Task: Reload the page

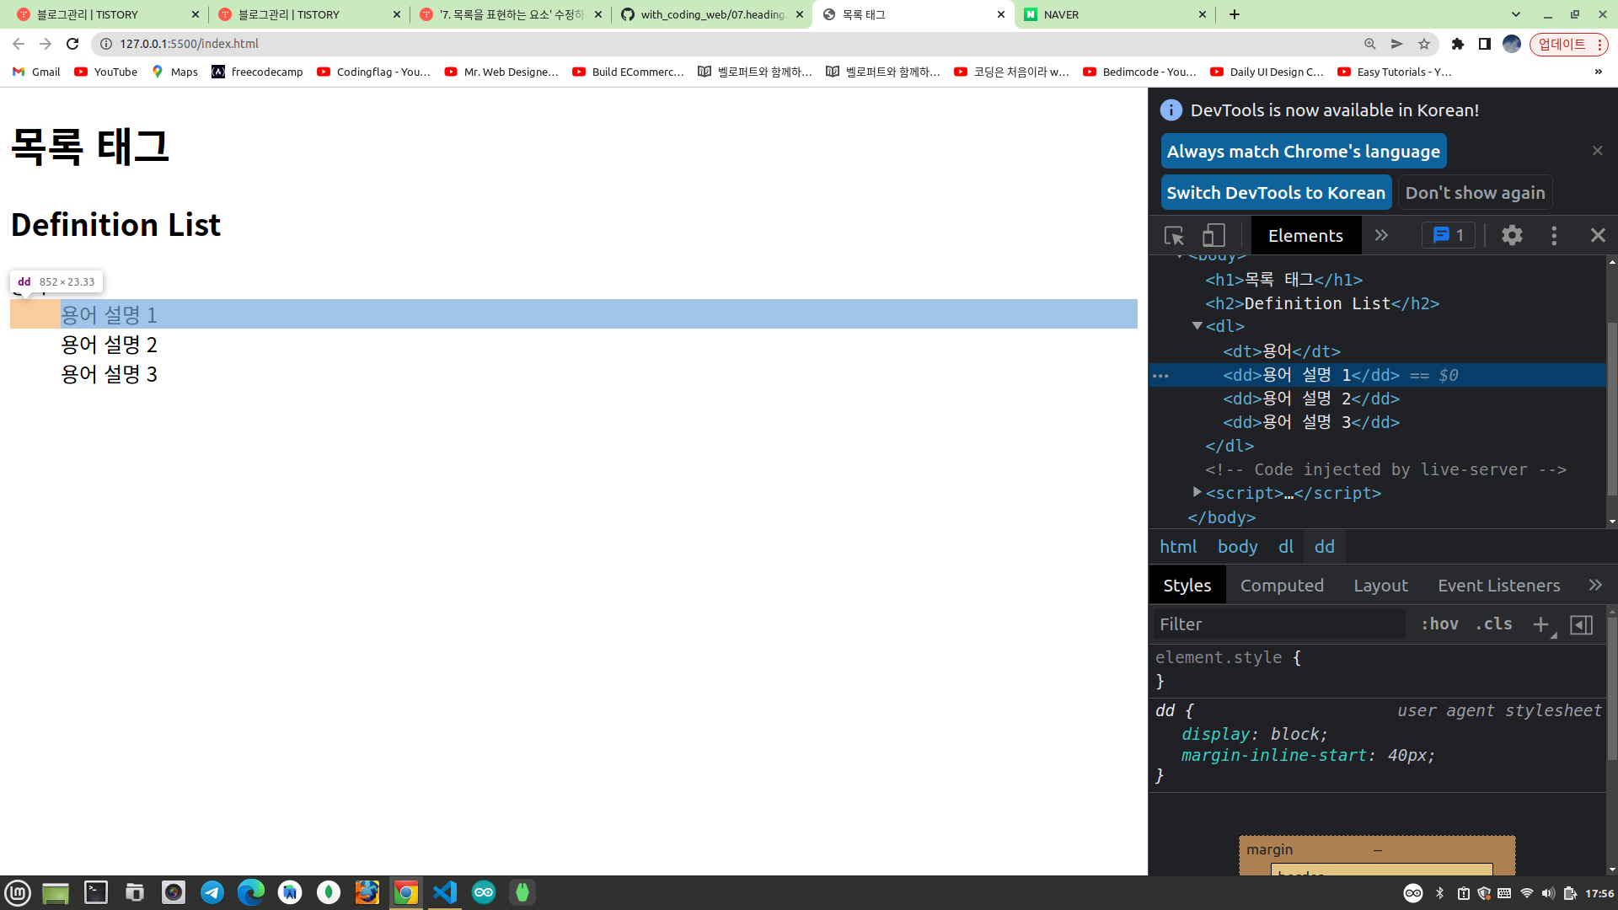Action: 72,44
